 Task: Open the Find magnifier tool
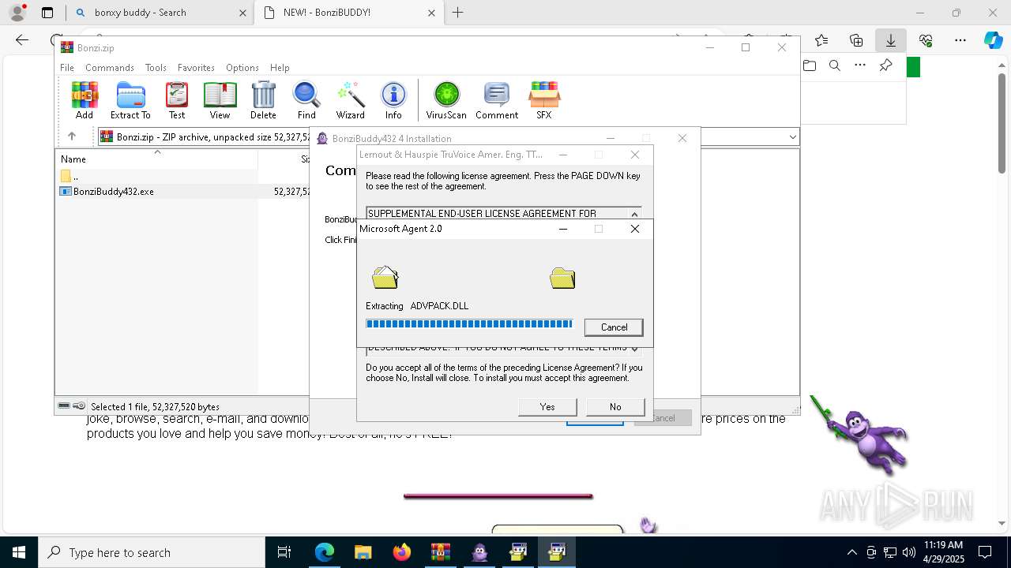(x=306, y=100)
